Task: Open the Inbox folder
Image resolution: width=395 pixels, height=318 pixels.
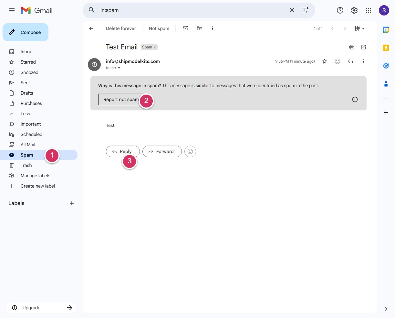Action: click(x=26, y=52)
